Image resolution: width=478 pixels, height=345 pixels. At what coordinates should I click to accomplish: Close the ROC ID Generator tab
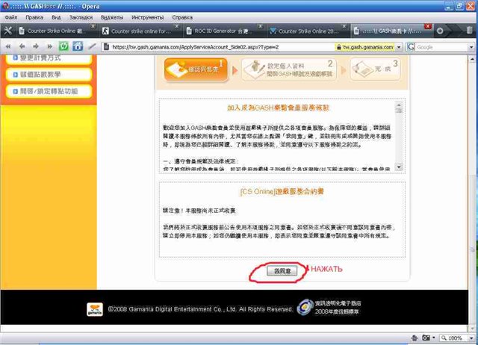click(261, 27)
